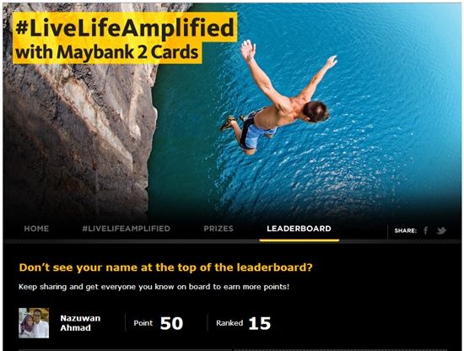This screenshot has width=464, height=351.
Task: Click the Ranked number 15
Action: click(x=260, y=323)
